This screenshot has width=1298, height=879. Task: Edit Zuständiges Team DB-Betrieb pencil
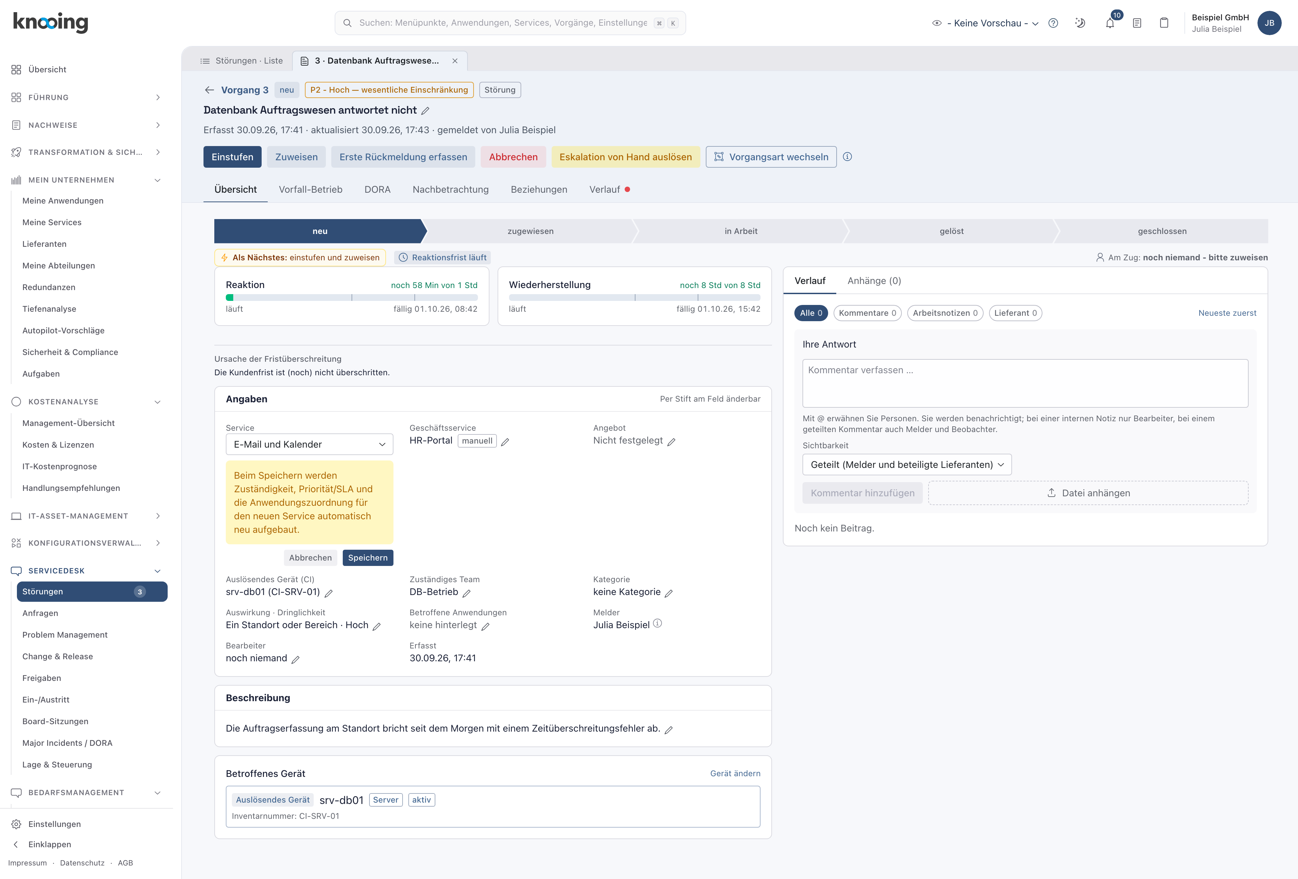tap(467, 593)
